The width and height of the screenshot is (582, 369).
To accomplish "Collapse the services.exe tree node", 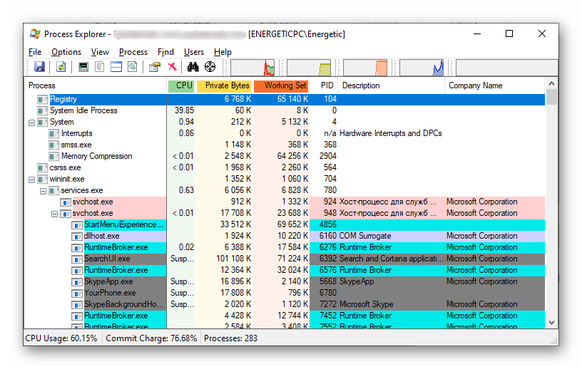I will 44,191.
